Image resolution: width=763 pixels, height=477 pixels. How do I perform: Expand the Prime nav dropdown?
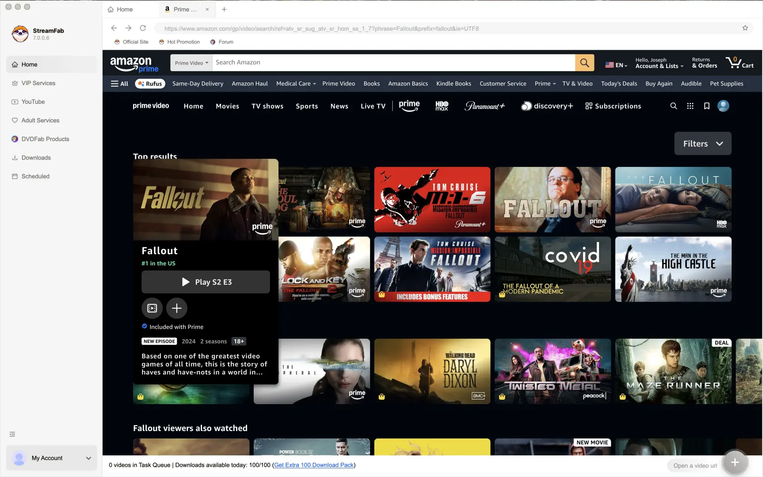545,83
